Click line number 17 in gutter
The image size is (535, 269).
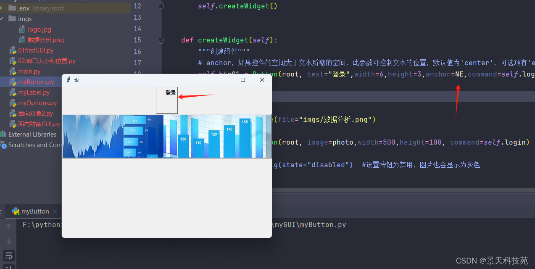point(137,63)
